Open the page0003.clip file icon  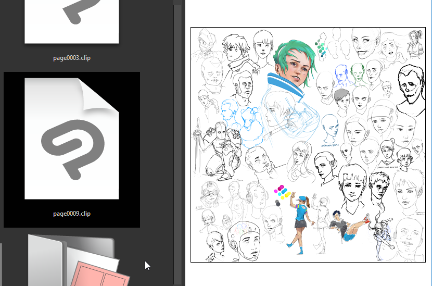point(72,21)
